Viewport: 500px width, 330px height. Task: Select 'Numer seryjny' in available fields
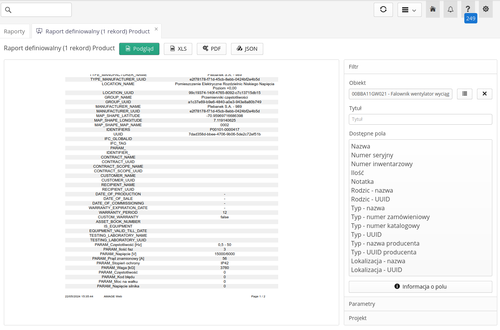pos(372,155)
